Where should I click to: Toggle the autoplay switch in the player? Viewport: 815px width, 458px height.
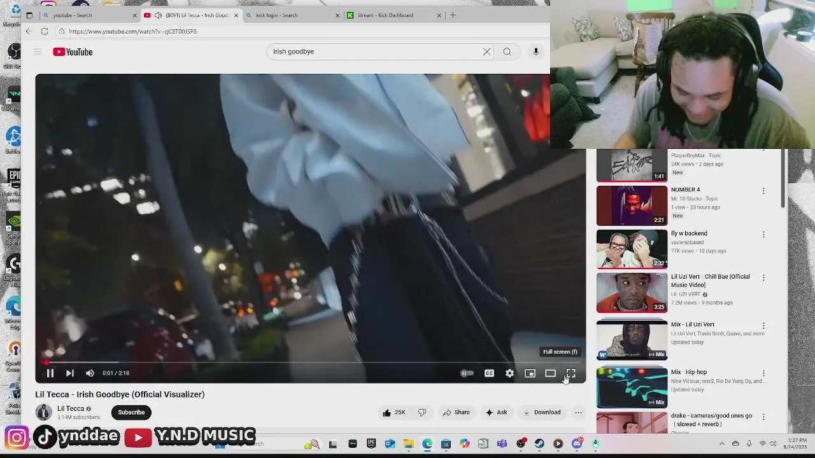coord(467,373)
